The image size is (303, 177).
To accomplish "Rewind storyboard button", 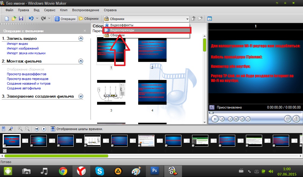I will pyautogui.click(x=36, y=129).
